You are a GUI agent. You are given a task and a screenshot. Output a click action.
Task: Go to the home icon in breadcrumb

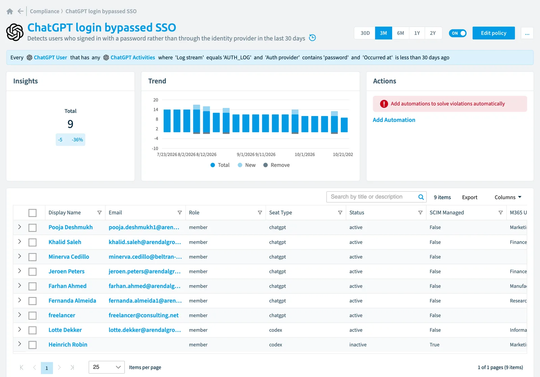tap(10, 11)
